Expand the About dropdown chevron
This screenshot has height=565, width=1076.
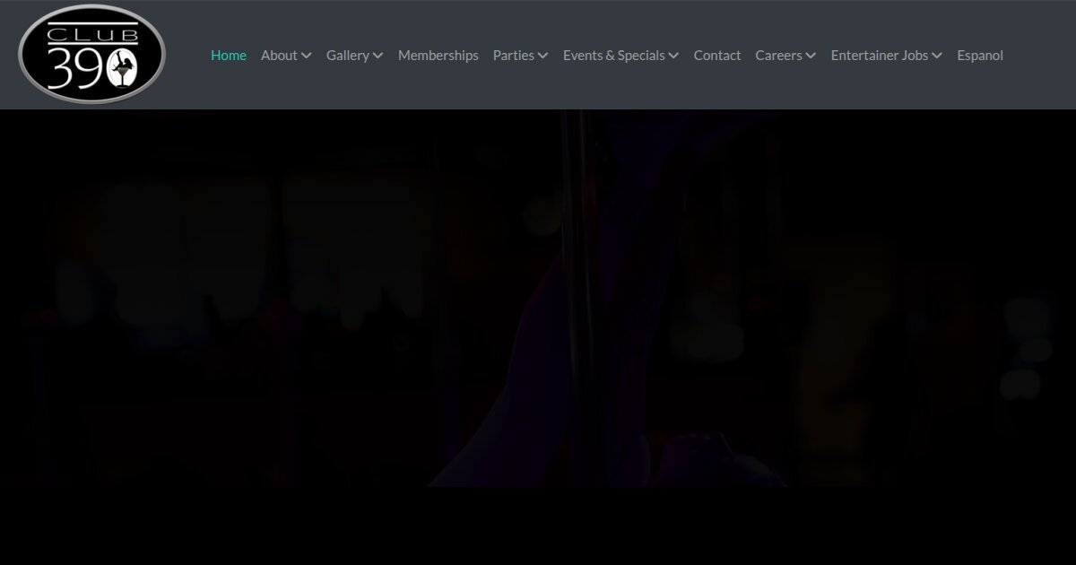(x=307, y=56)
